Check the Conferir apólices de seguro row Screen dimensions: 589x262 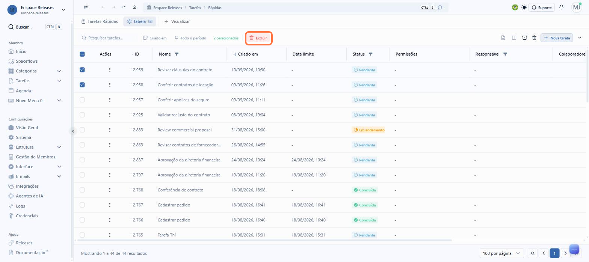(x=82, y=100)
